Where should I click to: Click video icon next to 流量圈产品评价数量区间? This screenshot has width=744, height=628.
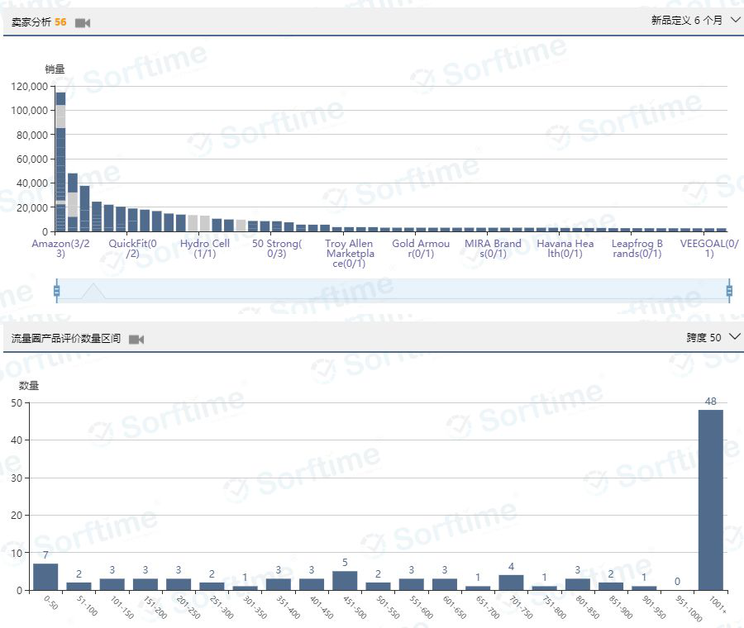tap(136, 340)
